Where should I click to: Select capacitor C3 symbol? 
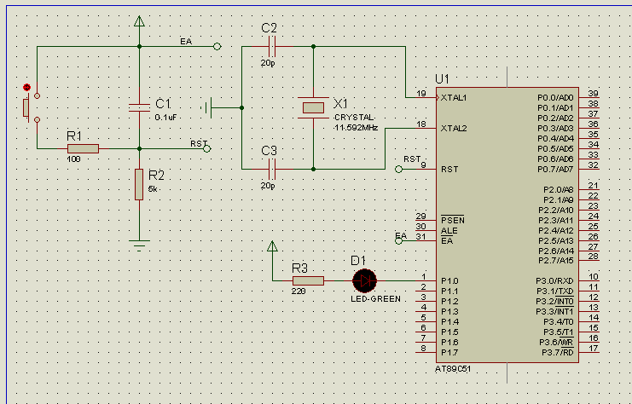(272, 169)
